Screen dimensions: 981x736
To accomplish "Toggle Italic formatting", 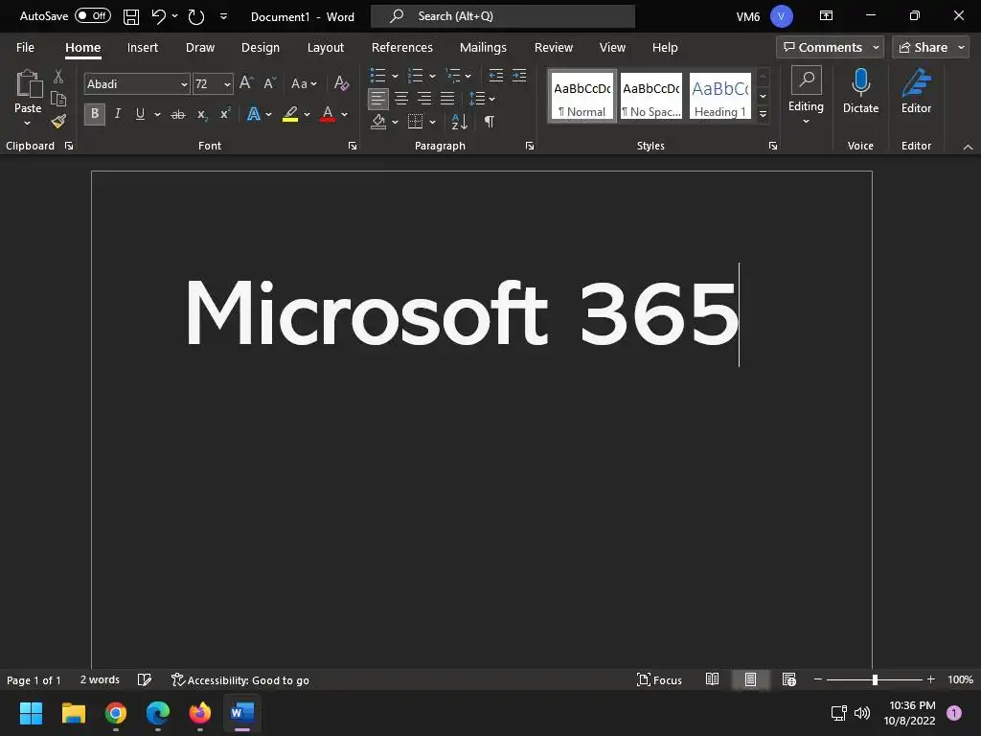I will (117, 114).
